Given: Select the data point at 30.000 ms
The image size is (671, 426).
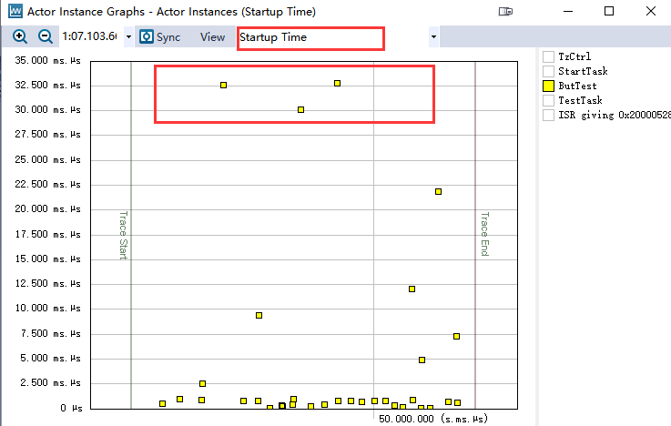Looking at the screenshot, I should point(300,110).
